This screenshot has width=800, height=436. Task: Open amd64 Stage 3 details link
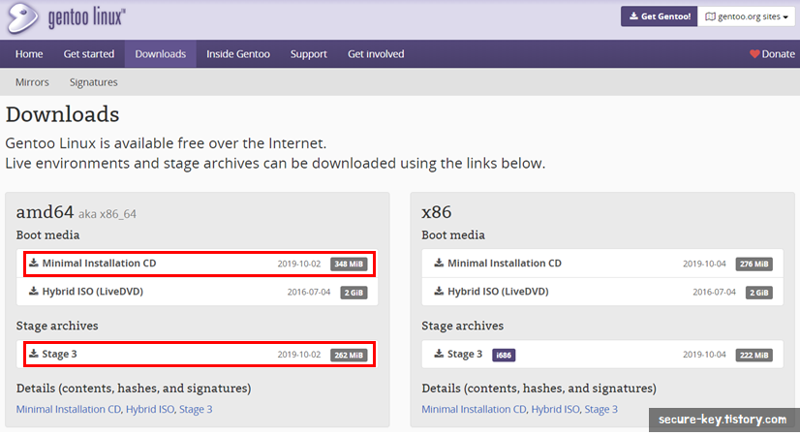coord(196,410)
